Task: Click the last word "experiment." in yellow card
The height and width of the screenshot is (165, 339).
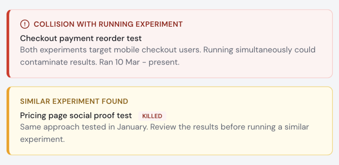Action: click(42, 139)
